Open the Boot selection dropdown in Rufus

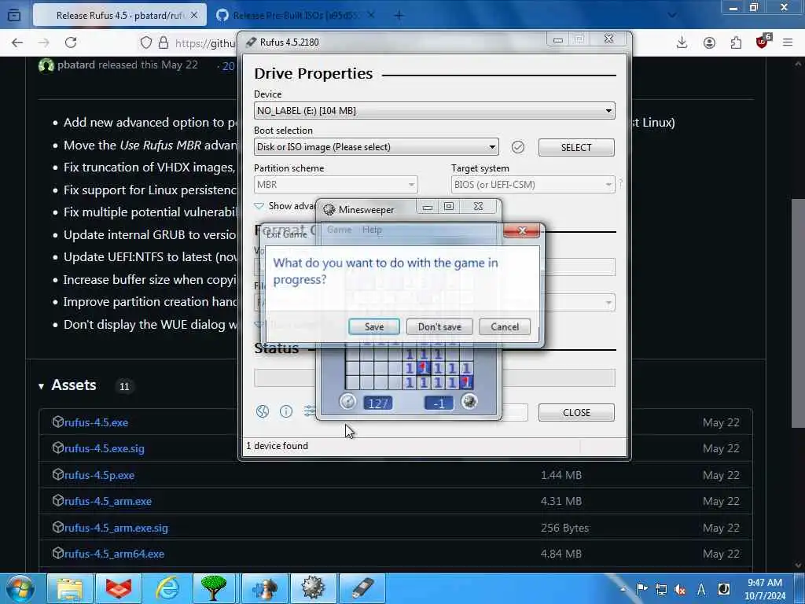point(376,147)
